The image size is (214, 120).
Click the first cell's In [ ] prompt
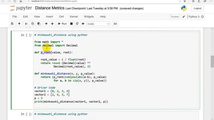[26, 35]
